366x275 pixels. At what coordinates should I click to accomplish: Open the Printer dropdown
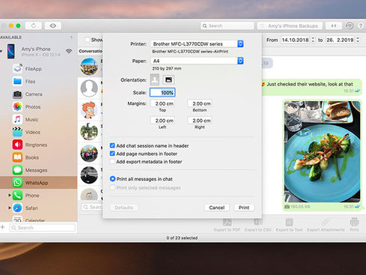pyautogui.click(x=197, y=43)
